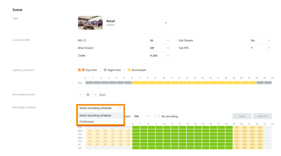Click the Retail scene thumbnail image
Viewport: 281px width, 156px height.
pos(90,23)
